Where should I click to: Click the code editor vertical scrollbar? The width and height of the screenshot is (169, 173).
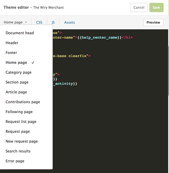coord(169,71)
